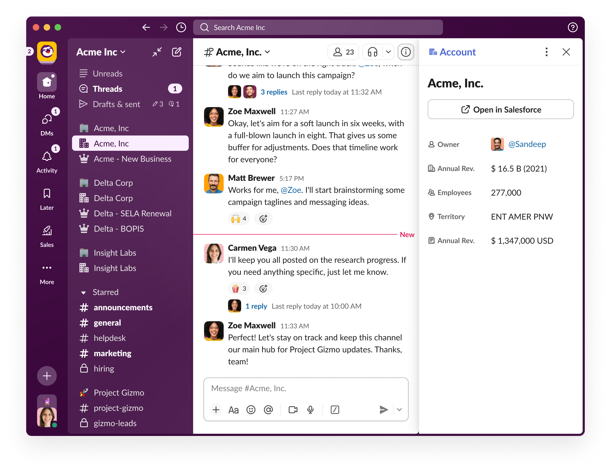Screen dimensions: 611x472
Task: Open the @Sandeep owner profile
Action: 527,144
